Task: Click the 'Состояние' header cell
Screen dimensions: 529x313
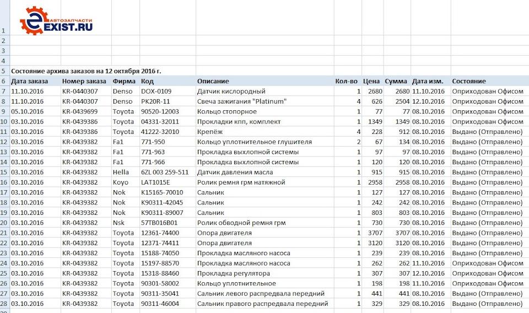Action: click(468, 81)
